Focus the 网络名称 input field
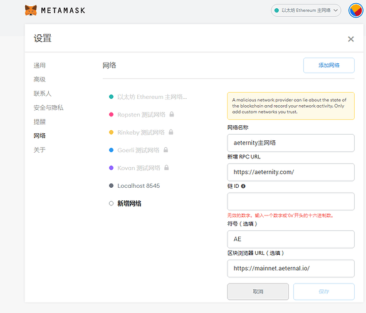Screen dimensions: 366x313 291,143
